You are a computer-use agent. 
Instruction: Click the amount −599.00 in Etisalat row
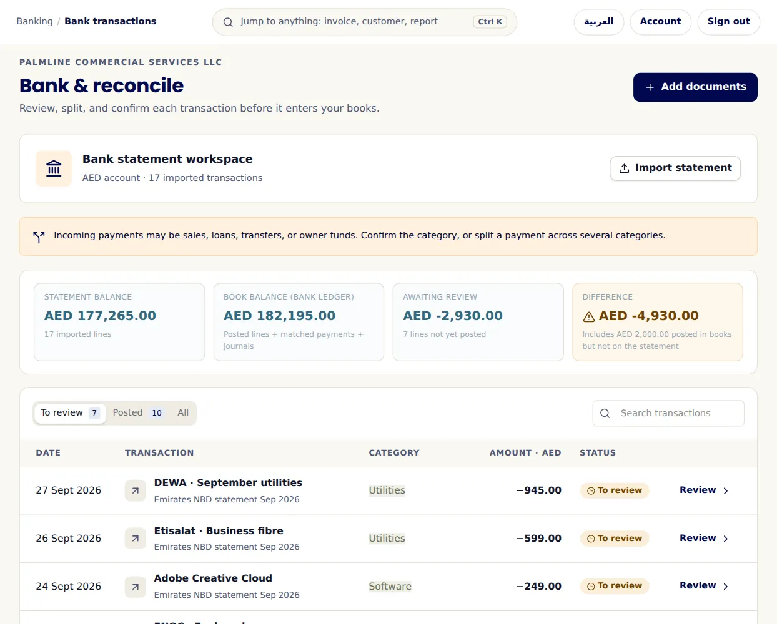tap(539, 539)
